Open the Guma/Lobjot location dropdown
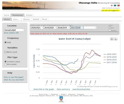Image resolution: width=124 pixels, height=104 pixels. [x=14, y=30]
